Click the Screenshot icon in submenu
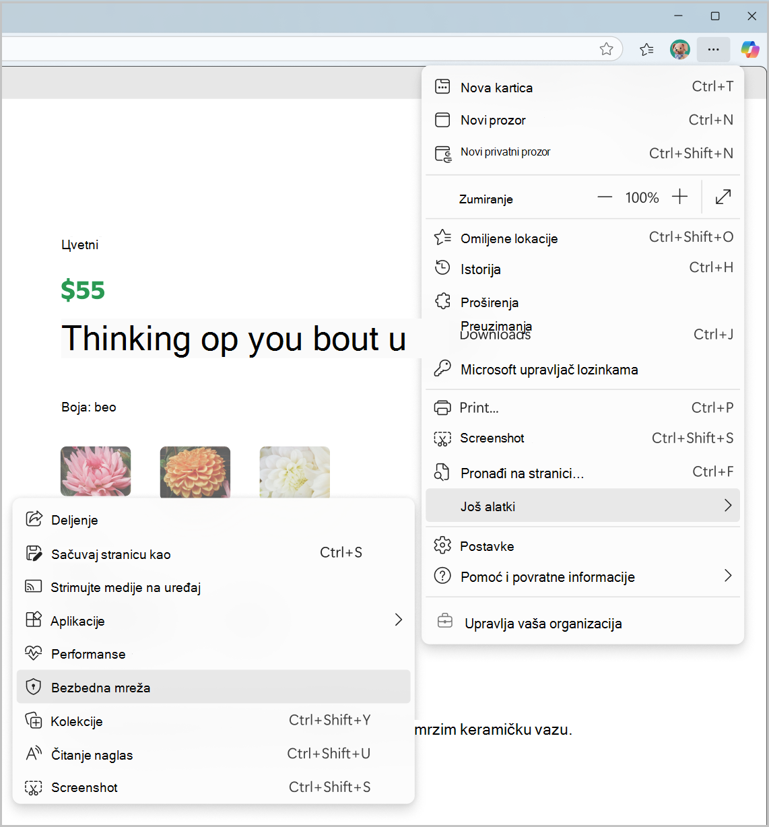The height and width of the screenshot is (827, 769). click(x=33, y=788)
